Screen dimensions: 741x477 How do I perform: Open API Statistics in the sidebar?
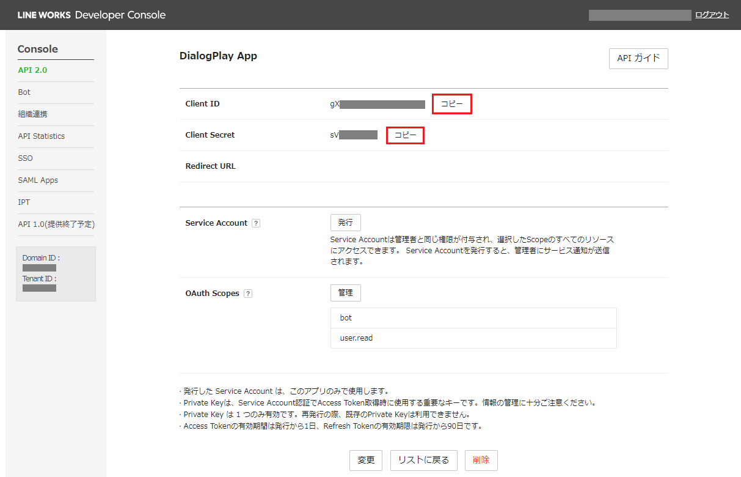point(42,136)
